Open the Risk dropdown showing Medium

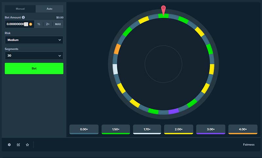pos(34,40)
